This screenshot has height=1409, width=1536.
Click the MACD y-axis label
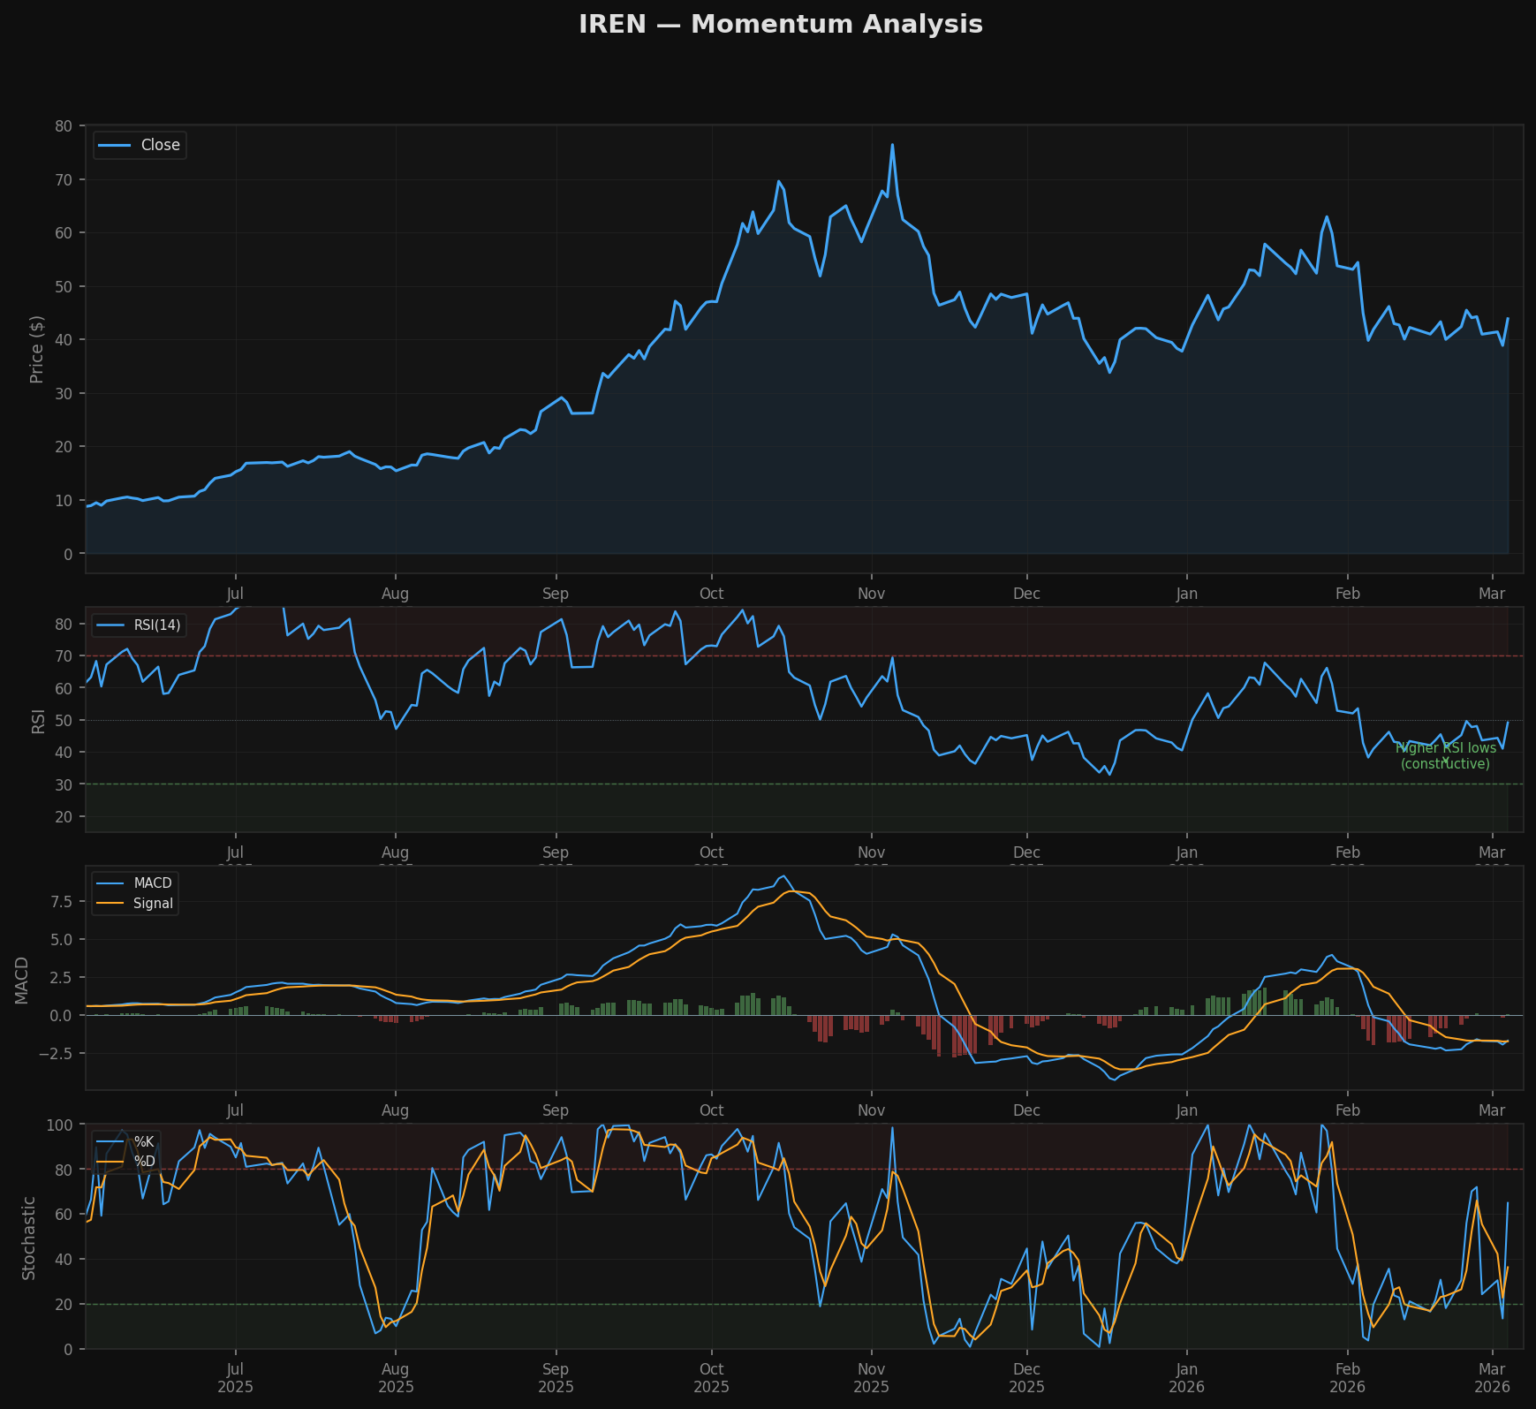tap(22, 979)
